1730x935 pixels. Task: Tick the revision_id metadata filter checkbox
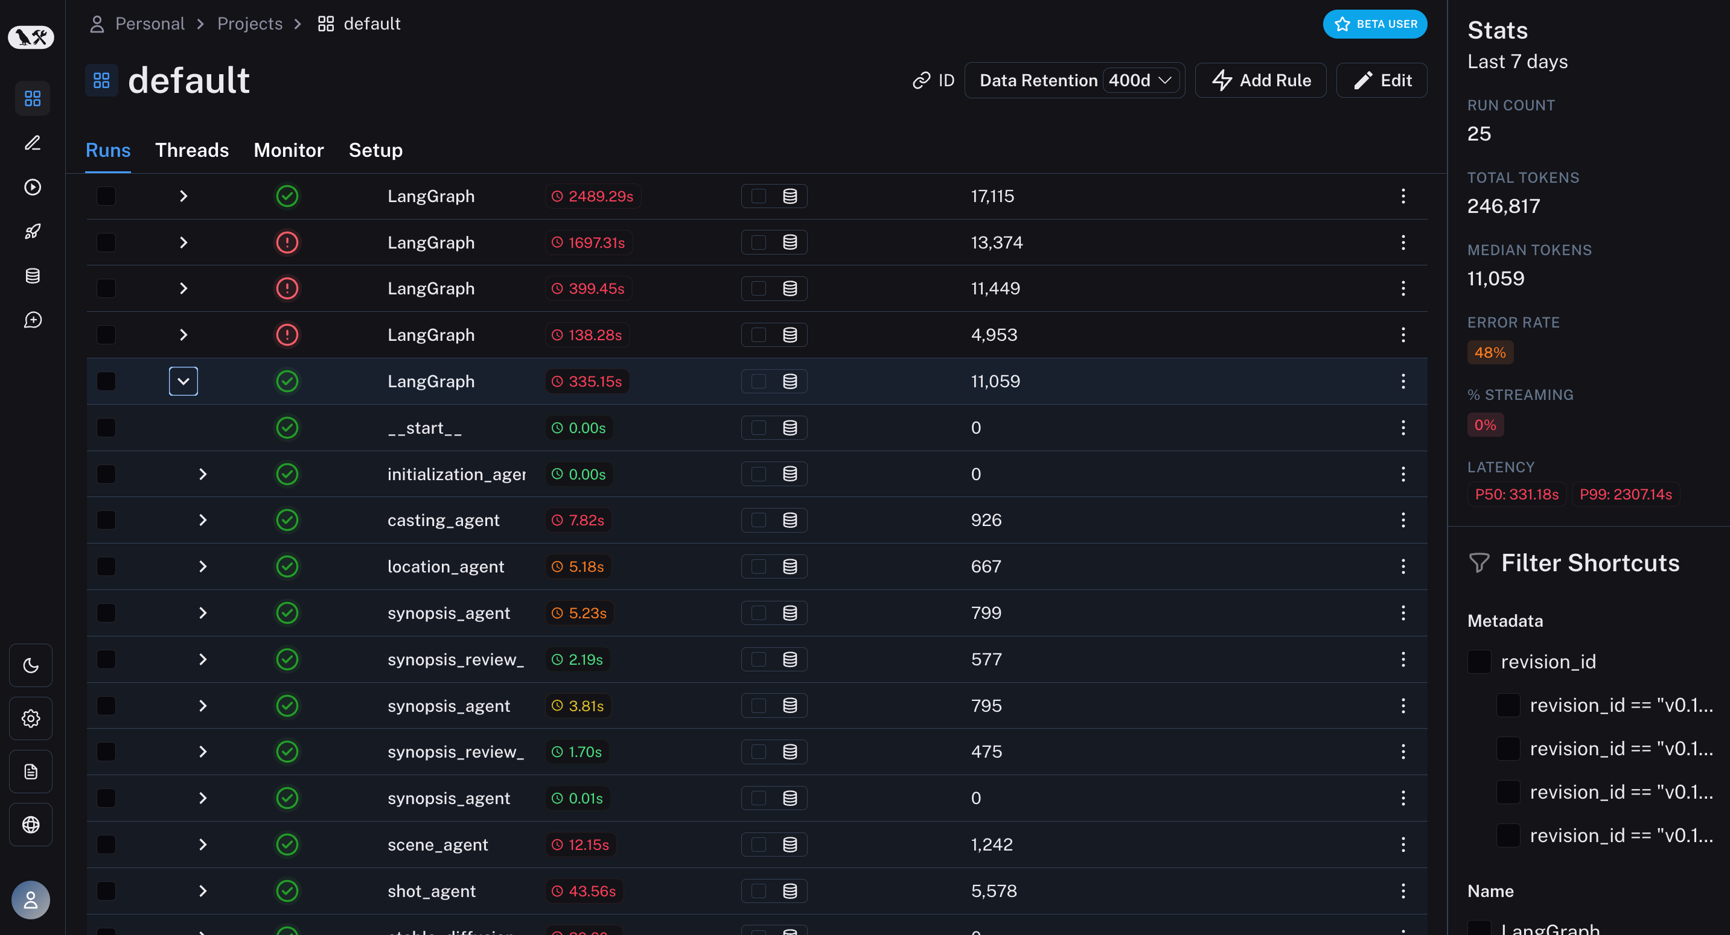coord(1479,662)
